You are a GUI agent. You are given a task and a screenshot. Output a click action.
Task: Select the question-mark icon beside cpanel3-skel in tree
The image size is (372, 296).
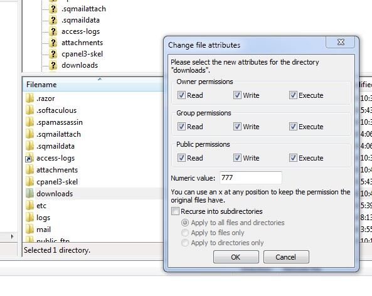pyautogui.click(x=53, y=54)
